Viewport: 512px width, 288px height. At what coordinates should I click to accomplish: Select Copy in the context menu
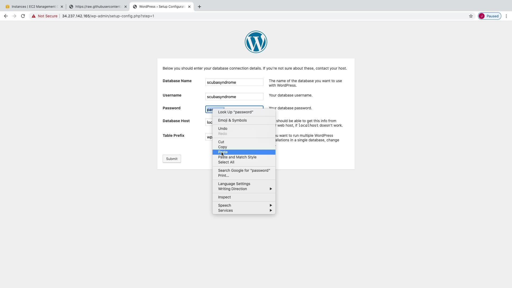(222, 147)
